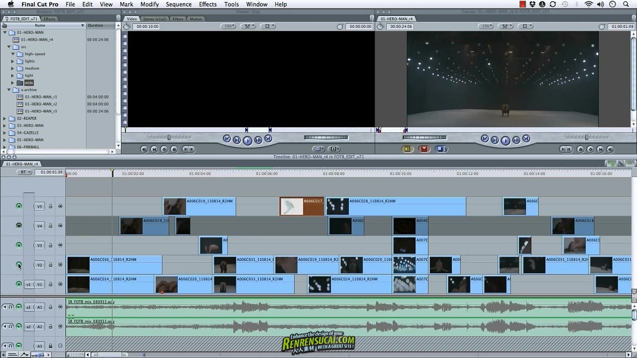Click Play in the Canvas transport
Image resolution: width=637 pixels, height=358 pixels.
(505, 140)
